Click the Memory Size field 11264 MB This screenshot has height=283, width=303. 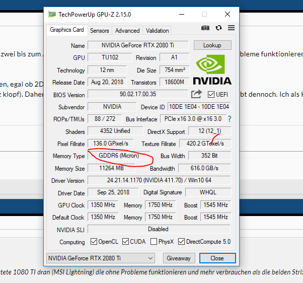point(112,168)
